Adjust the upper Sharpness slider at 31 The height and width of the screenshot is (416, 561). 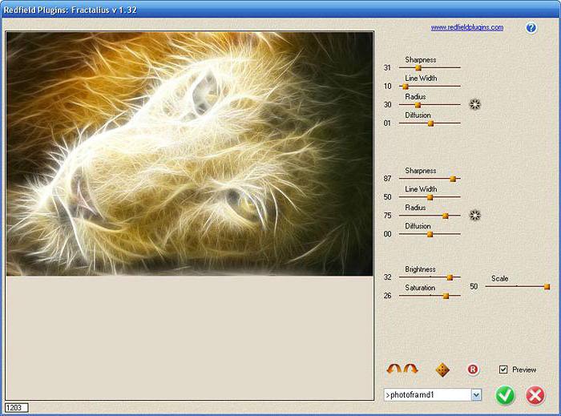(x=418, y=67)
